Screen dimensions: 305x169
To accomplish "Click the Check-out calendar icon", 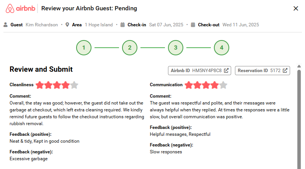I will point(193,25).
